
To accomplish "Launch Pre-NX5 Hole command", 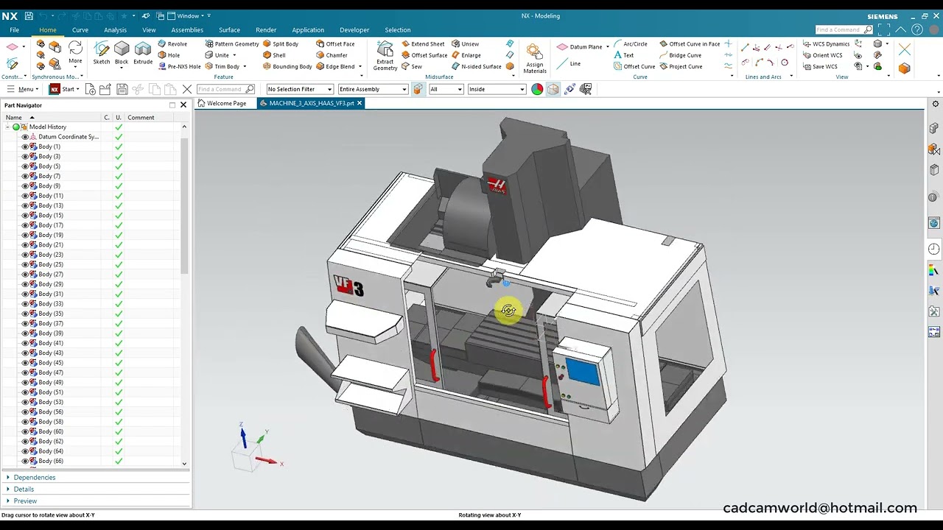I will (x=179, y=66).
